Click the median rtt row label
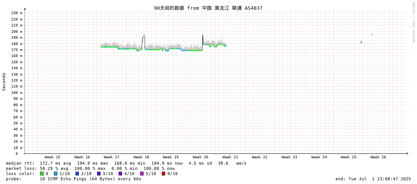This screenshot has width=417, height=184. (x=20, y=163)
